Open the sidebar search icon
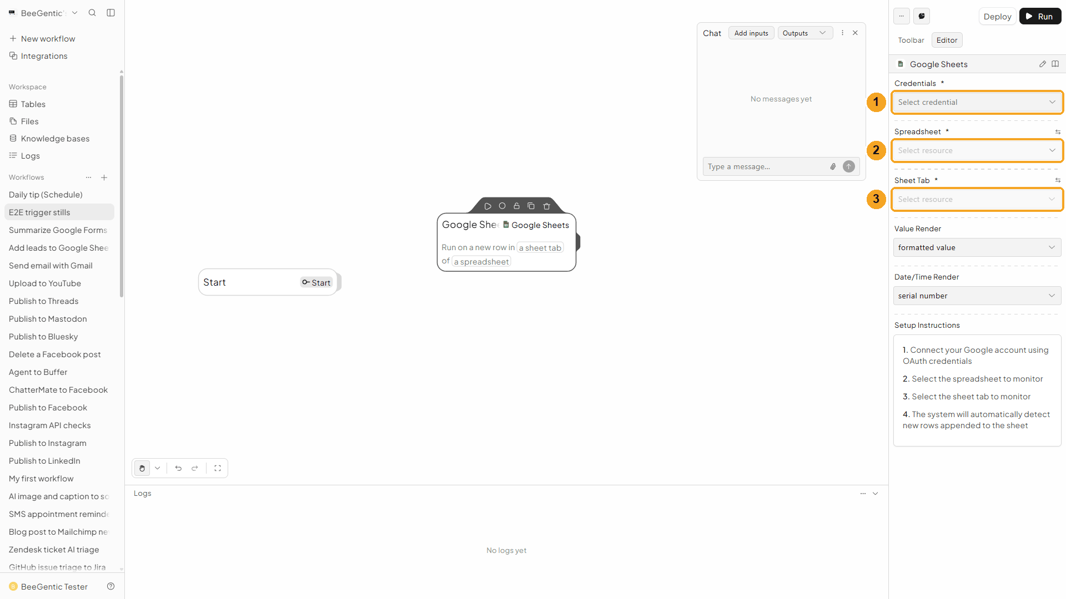Viewport: 1066px width, 599px height. click(x=92, y=13)
